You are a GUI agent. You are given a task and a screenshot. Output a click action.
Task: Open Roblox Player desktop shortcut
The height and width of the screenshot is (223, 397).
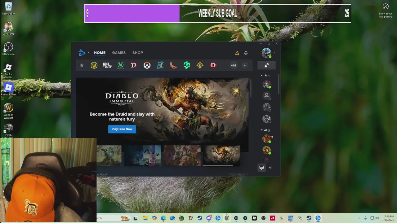click(x=8, y=90)
